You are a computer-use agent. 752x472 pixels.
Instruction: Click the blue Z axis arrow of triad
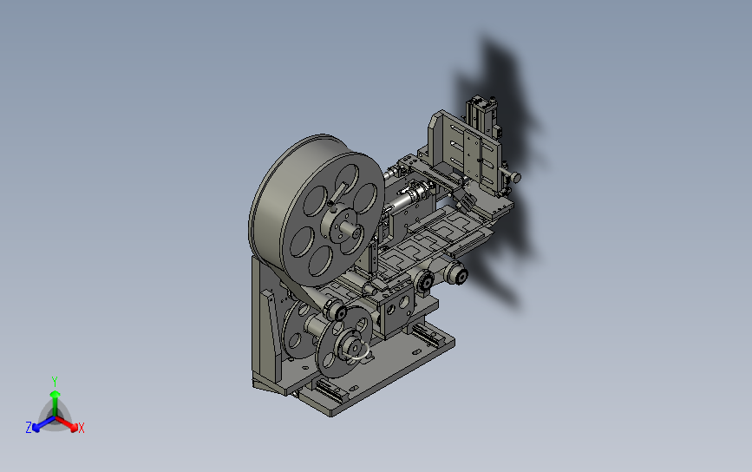click(43, 424)
